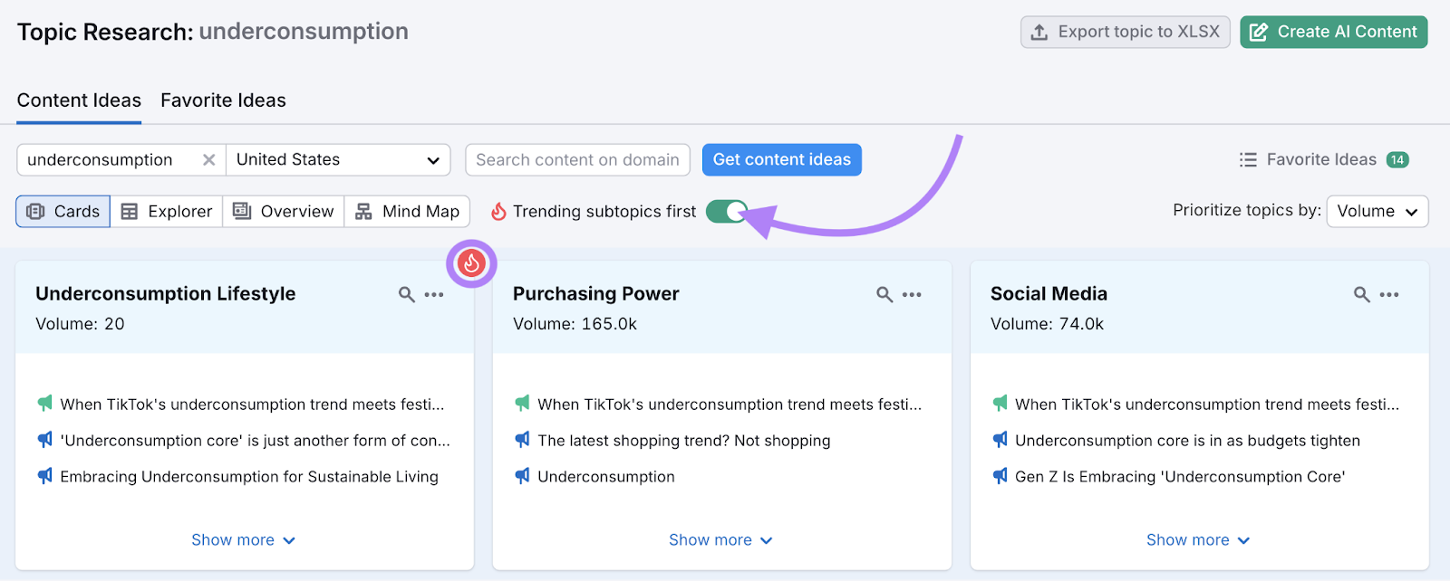Open TikTok festi... headline in Social Media card
1450x581 pixels.
(1207, 405)
